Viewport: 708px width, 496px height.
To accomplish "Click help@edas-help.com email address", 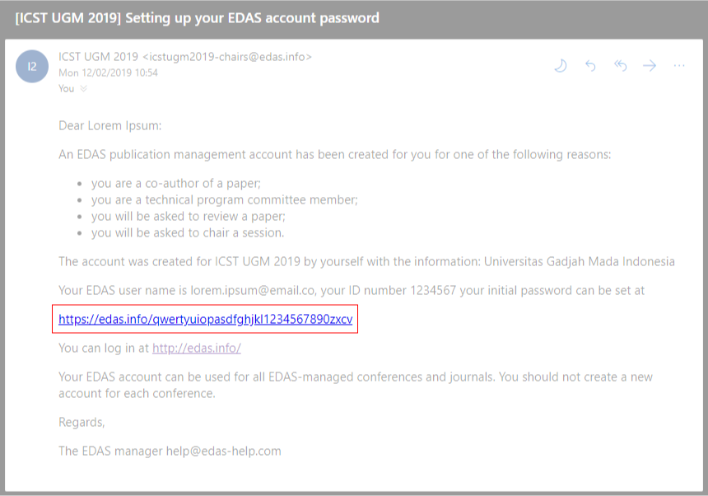I will [223, 451].
